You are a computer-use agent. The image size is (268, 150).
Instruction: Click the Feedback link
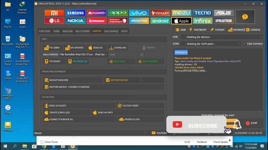(x=202, y=142)
